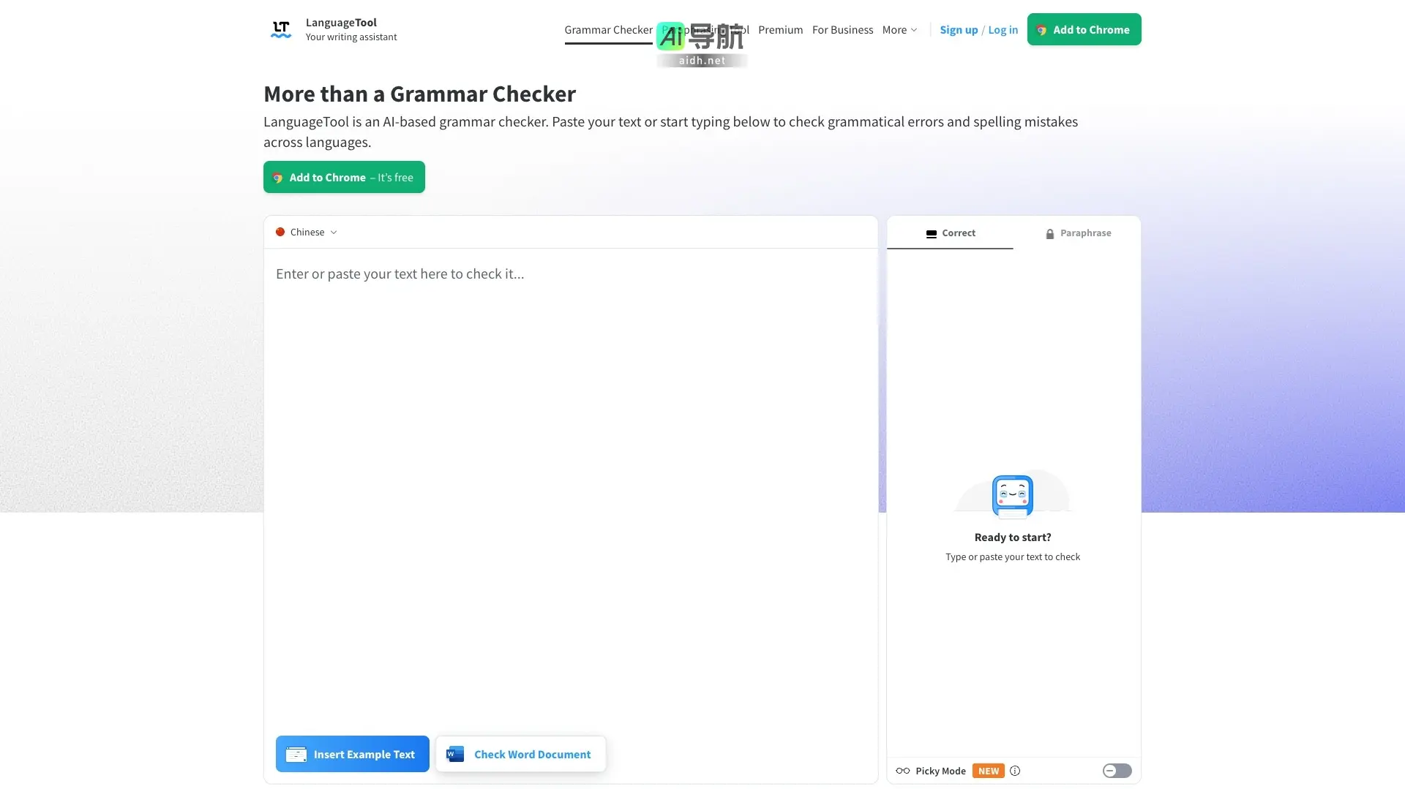Click the card icon in Insert Example Text
The width and height of the screenshot is (1405, 789).
pos(296,754)
